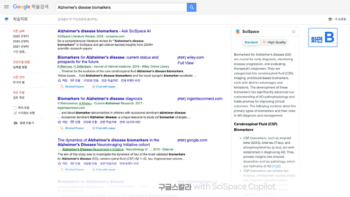The image size is (350, 197).
Task: Click author H Zetterberg link
Action: click(x=82, y=67)
